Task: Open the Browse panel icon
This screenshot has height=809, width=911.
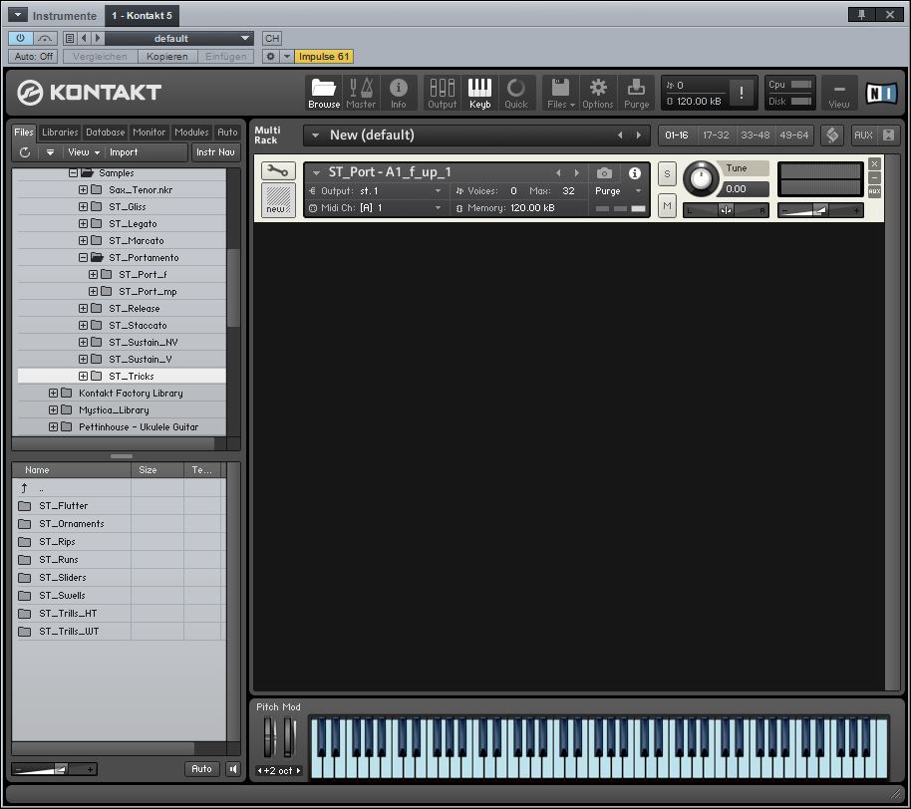Action: [324, 93]
